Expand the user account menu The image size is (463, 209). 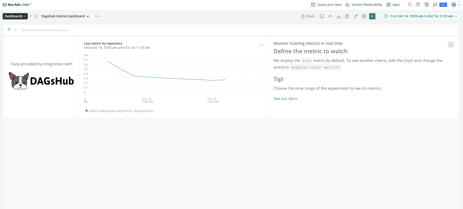(x=456, y=5)
